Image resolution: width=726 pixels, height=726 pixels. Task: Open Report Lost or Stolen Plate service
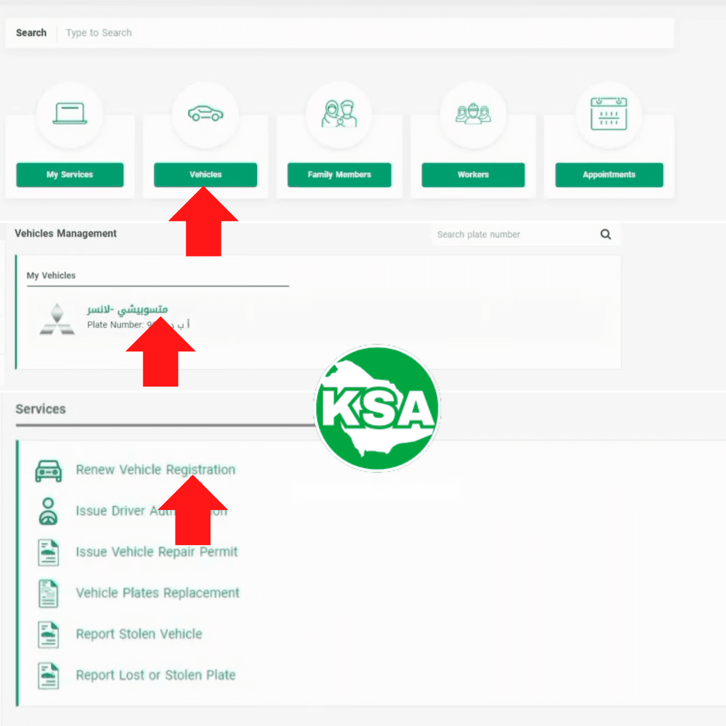click(x=155, y=676)
